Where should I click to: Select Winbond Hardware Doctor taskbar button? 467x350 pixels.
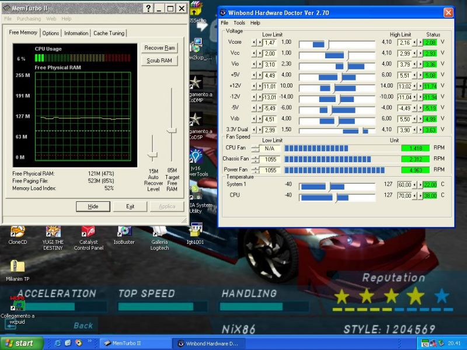[208, 343]
